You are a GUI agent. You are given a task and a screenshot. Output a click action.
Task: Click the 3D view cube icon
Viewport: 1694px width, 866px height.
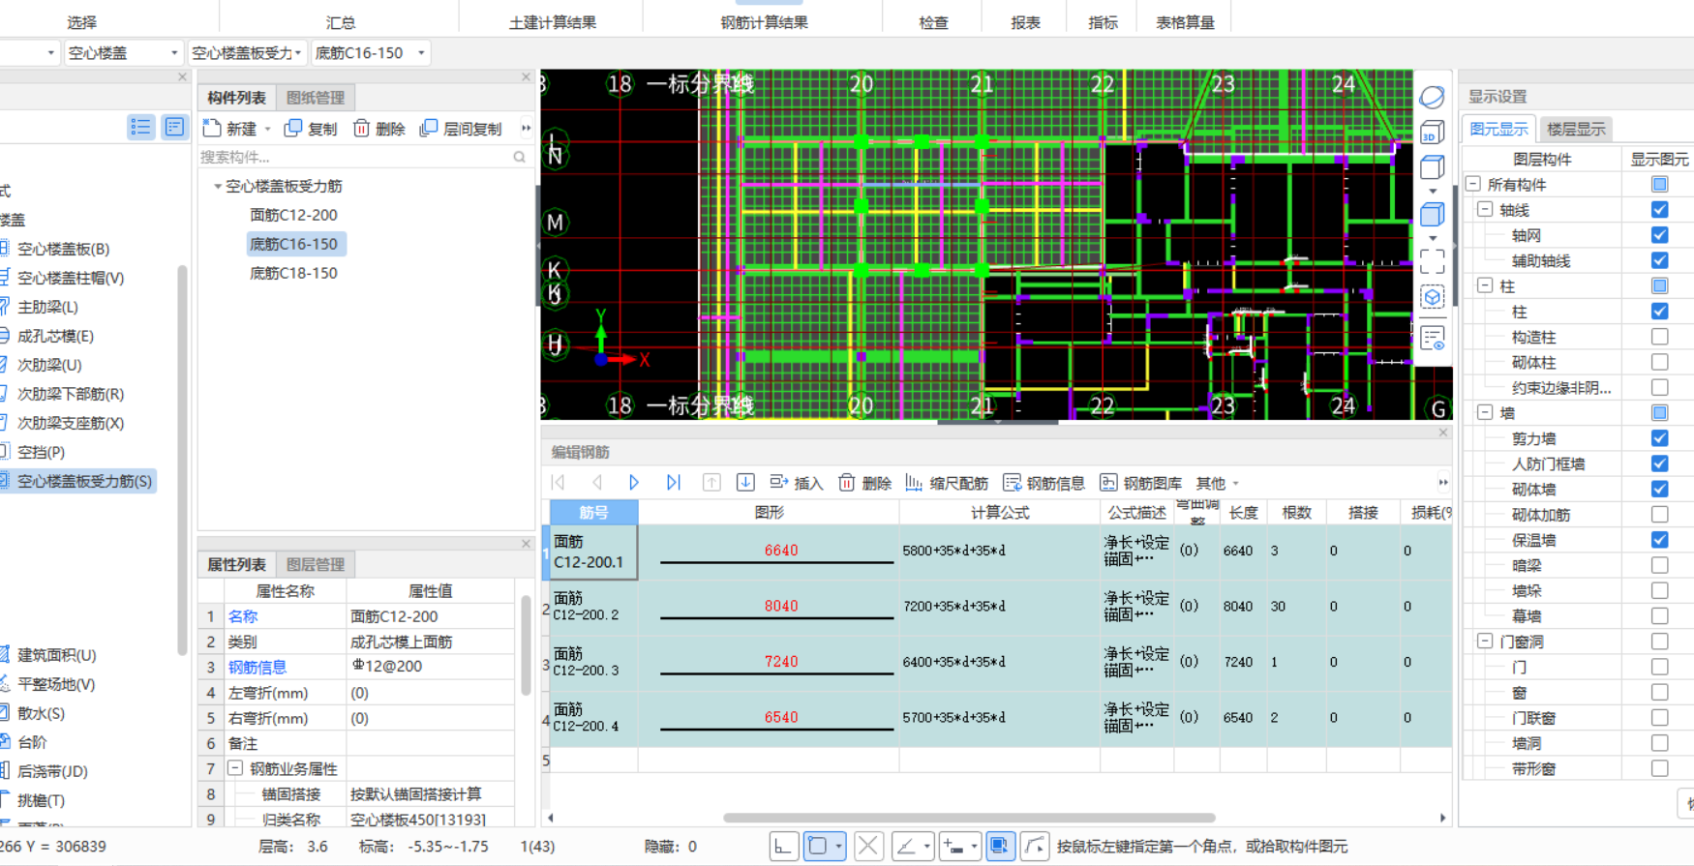click(1433, 133)
